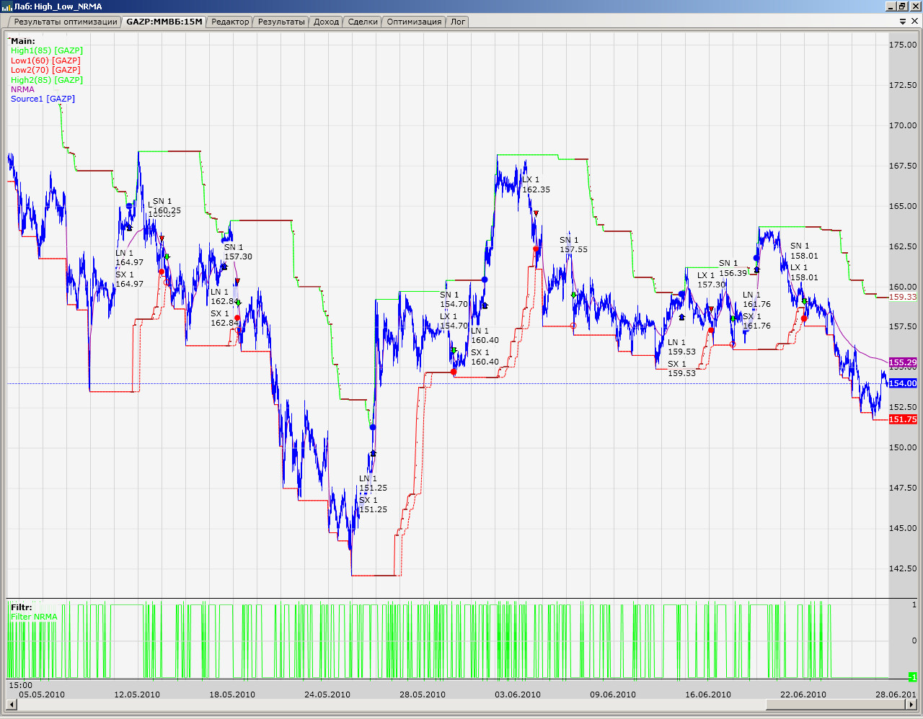This screenshot has height=719, width=923.
Task: Select the GAZP:ММВБ:15М tab
Action: [x=164, y=22]
